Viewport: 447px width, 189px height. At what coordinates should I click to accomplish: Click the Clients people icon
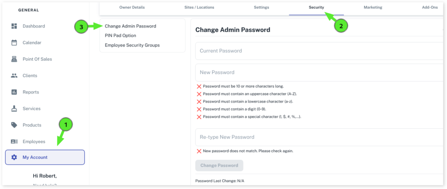tap(14, 76)
